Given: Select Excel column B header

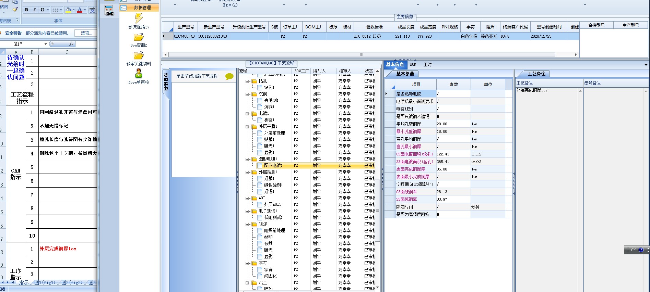Looking at the screenshot, I should [x=32, y=52].
